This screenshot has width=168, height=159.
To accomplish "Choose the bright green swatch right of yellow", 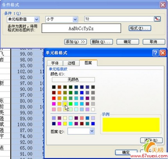I will (x=71, y=104).
